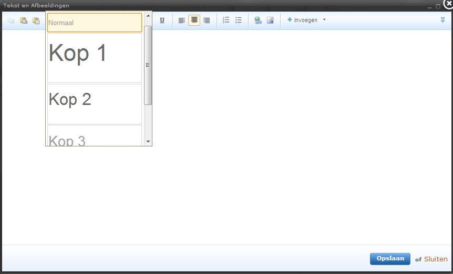
Task: Expand toolbar with double chevron
Action: (x=442, y=19)
